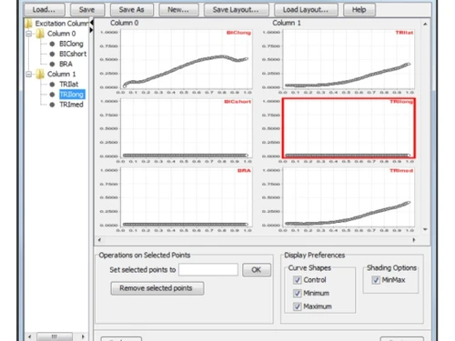Select BRA tree item
This screenshot has height=341, width=455.
(x=66, y=64)
